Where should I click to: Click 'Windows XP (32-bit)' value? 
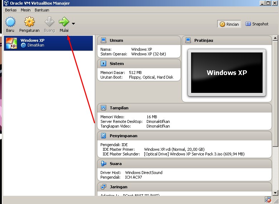[149, 54]
